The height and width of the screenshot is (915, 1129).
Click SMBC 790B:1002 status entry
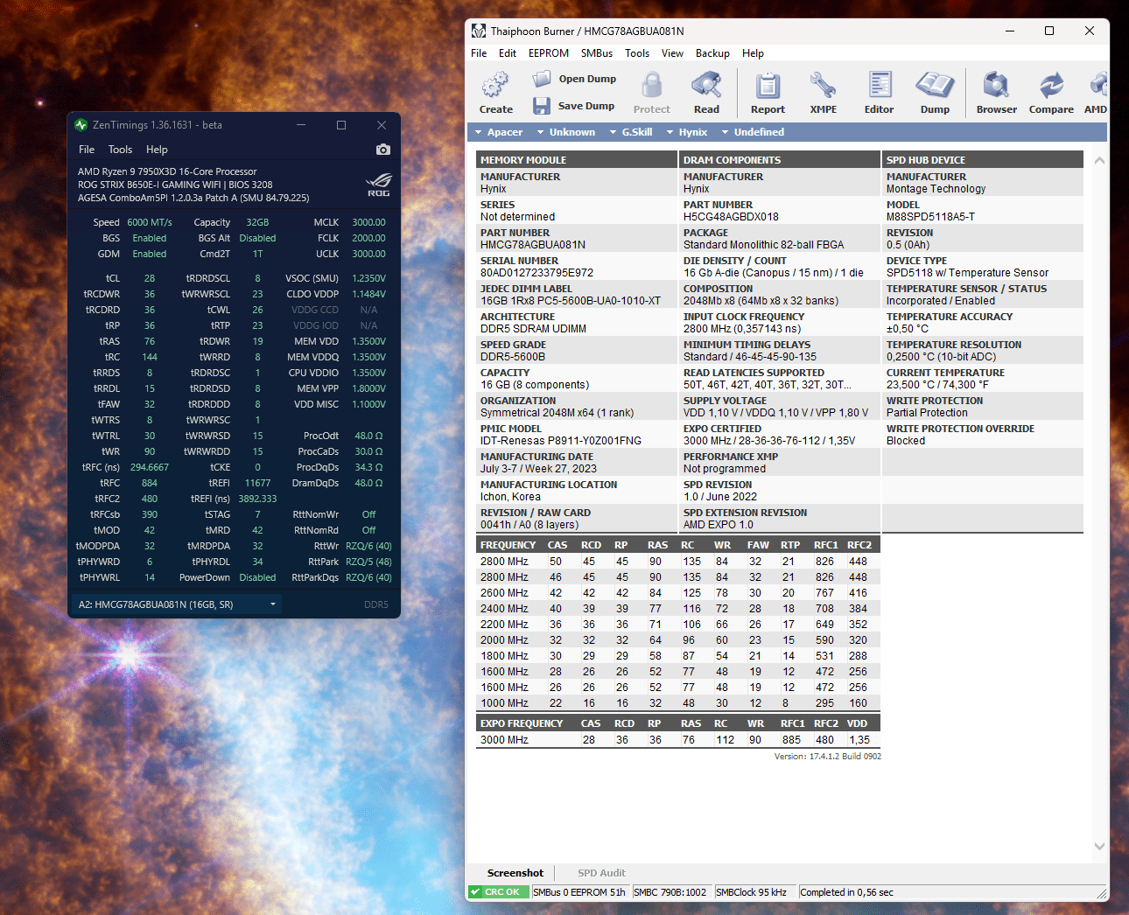pyautogui.click(x=670, y=892)
